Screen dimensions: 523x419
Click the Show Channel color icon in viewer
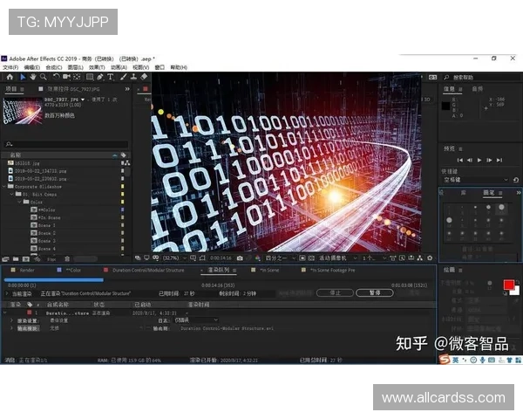[x=257, y=258]
